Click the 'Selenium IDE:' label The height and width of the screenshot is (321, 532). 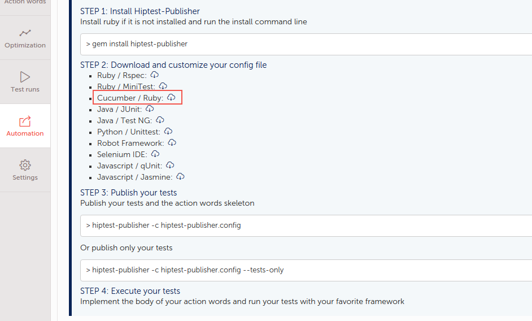tap(122, 154)
